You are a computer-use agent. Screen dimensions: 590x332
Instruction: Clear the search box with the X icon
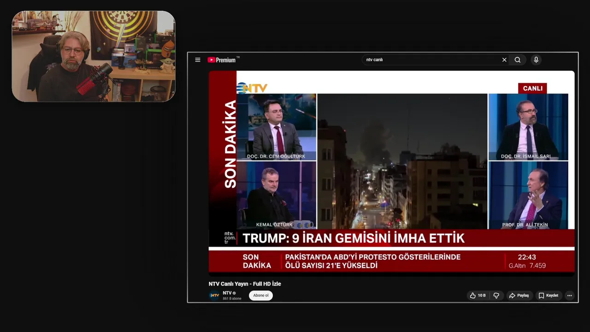point(504,60)
